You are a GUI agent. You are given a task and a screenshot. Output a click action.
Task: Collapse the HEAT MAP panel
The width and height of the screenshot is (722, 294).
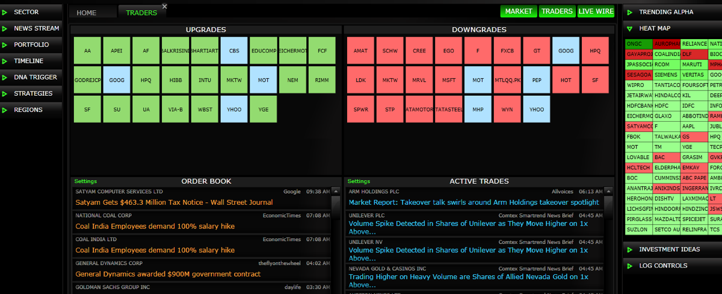(x=672, y=28)
